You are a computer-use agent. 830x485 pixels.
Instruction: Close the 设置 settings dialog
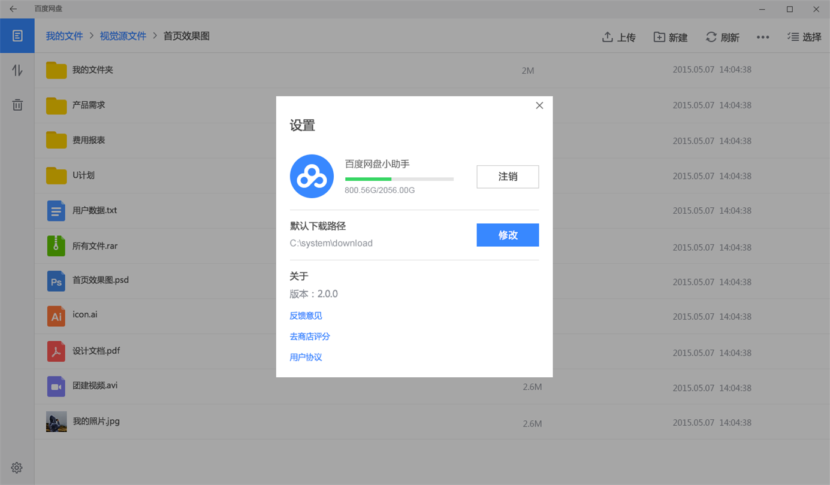(x=539, y=105)
